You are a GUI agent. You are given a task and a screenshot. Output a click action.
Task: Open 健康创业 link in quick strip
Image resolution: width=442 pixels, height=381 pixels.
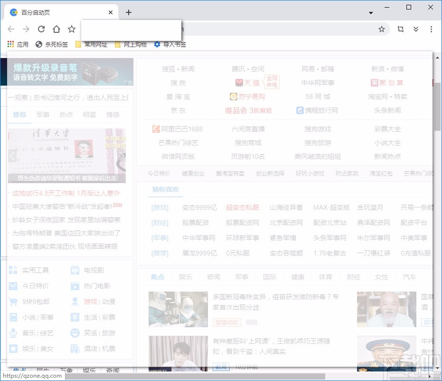193,173
